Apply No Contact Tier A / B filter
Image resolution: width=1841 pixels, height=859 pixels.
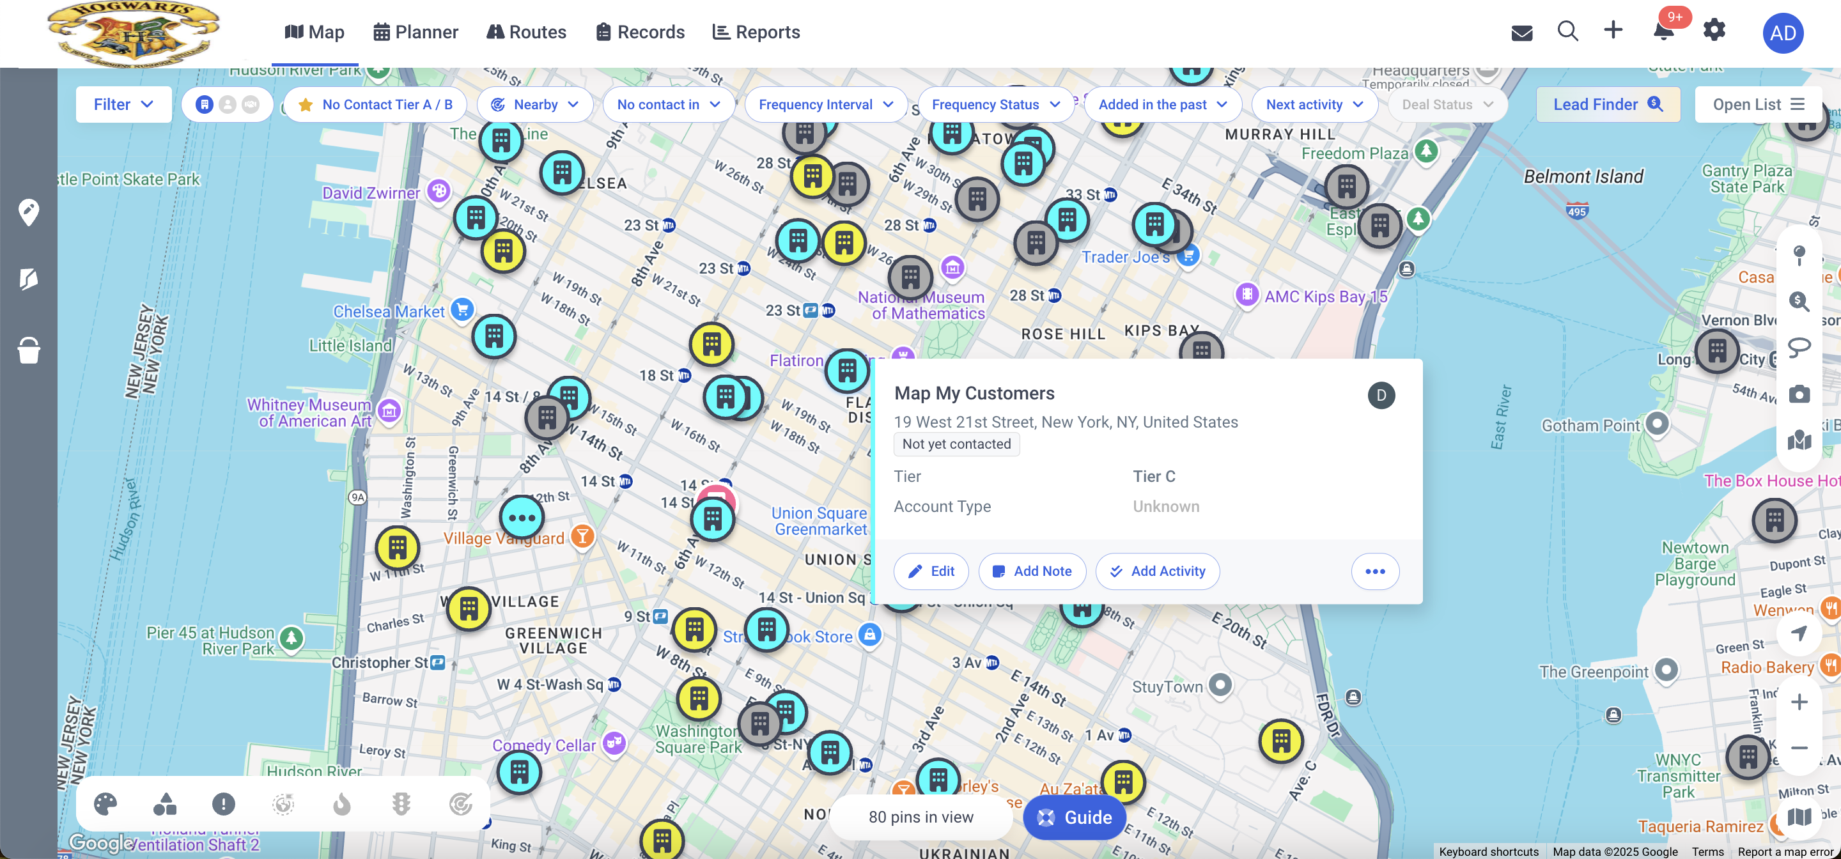[375, 104]
